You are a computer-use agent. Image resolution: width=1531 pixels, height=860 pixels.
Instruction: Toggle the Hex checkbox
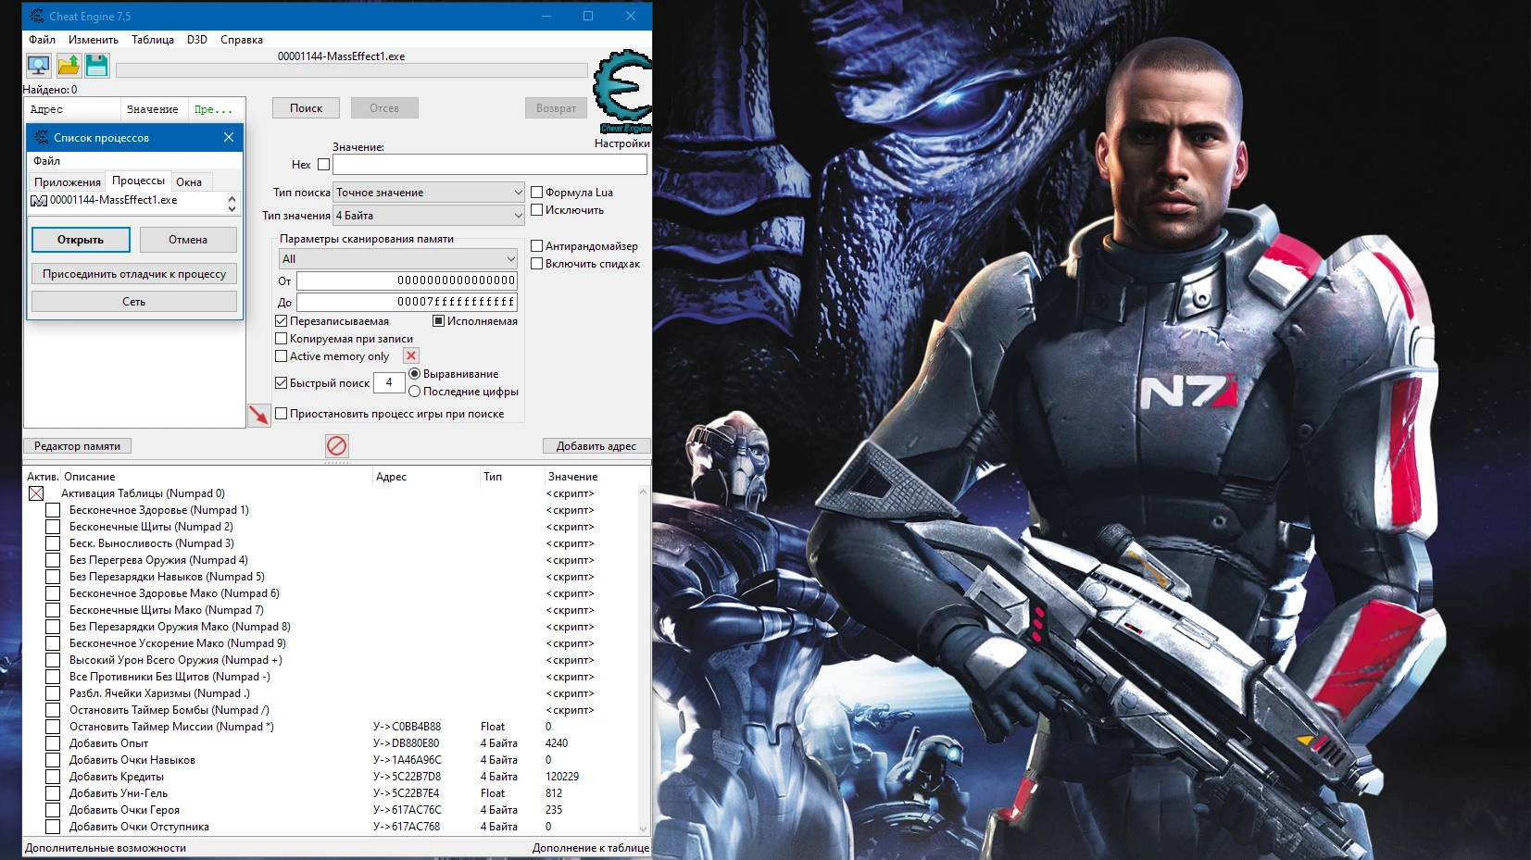[322, 164]
